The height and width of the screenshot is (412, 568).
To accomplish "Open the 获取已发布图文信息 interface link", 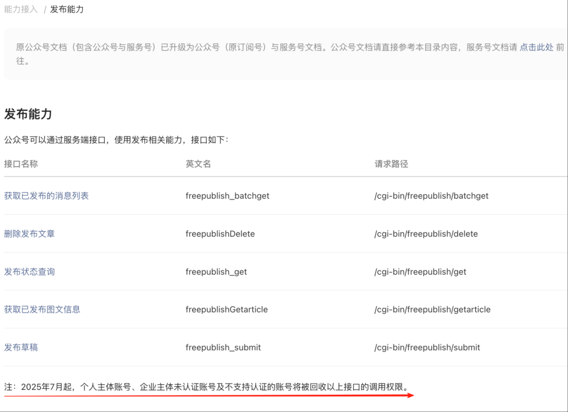I will pos(42,309).
